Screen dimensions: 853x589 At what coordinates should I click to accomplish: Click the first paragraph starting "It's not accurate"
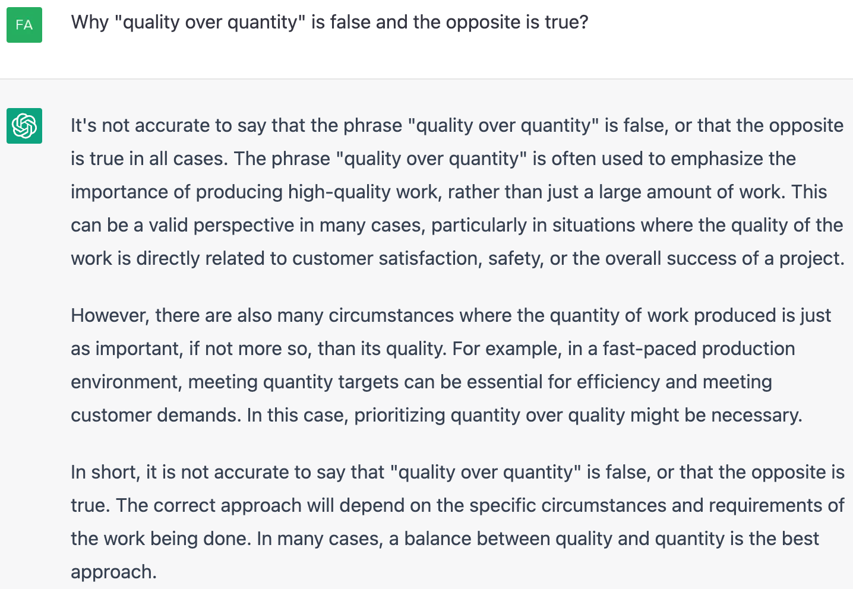click(x=456, y=192)
